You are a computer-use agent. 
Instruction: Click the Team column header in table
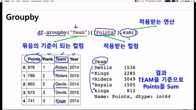pyautogui.click(x=61, y=59)
